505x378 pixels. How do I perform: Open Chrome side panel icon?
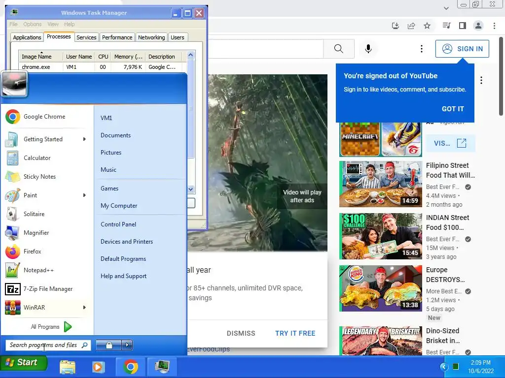tap(463, 26)
